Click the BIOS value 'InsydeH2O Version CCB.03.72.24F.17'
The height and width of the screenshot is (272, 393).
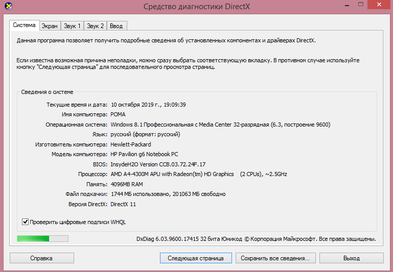click(x=158, y=164)
